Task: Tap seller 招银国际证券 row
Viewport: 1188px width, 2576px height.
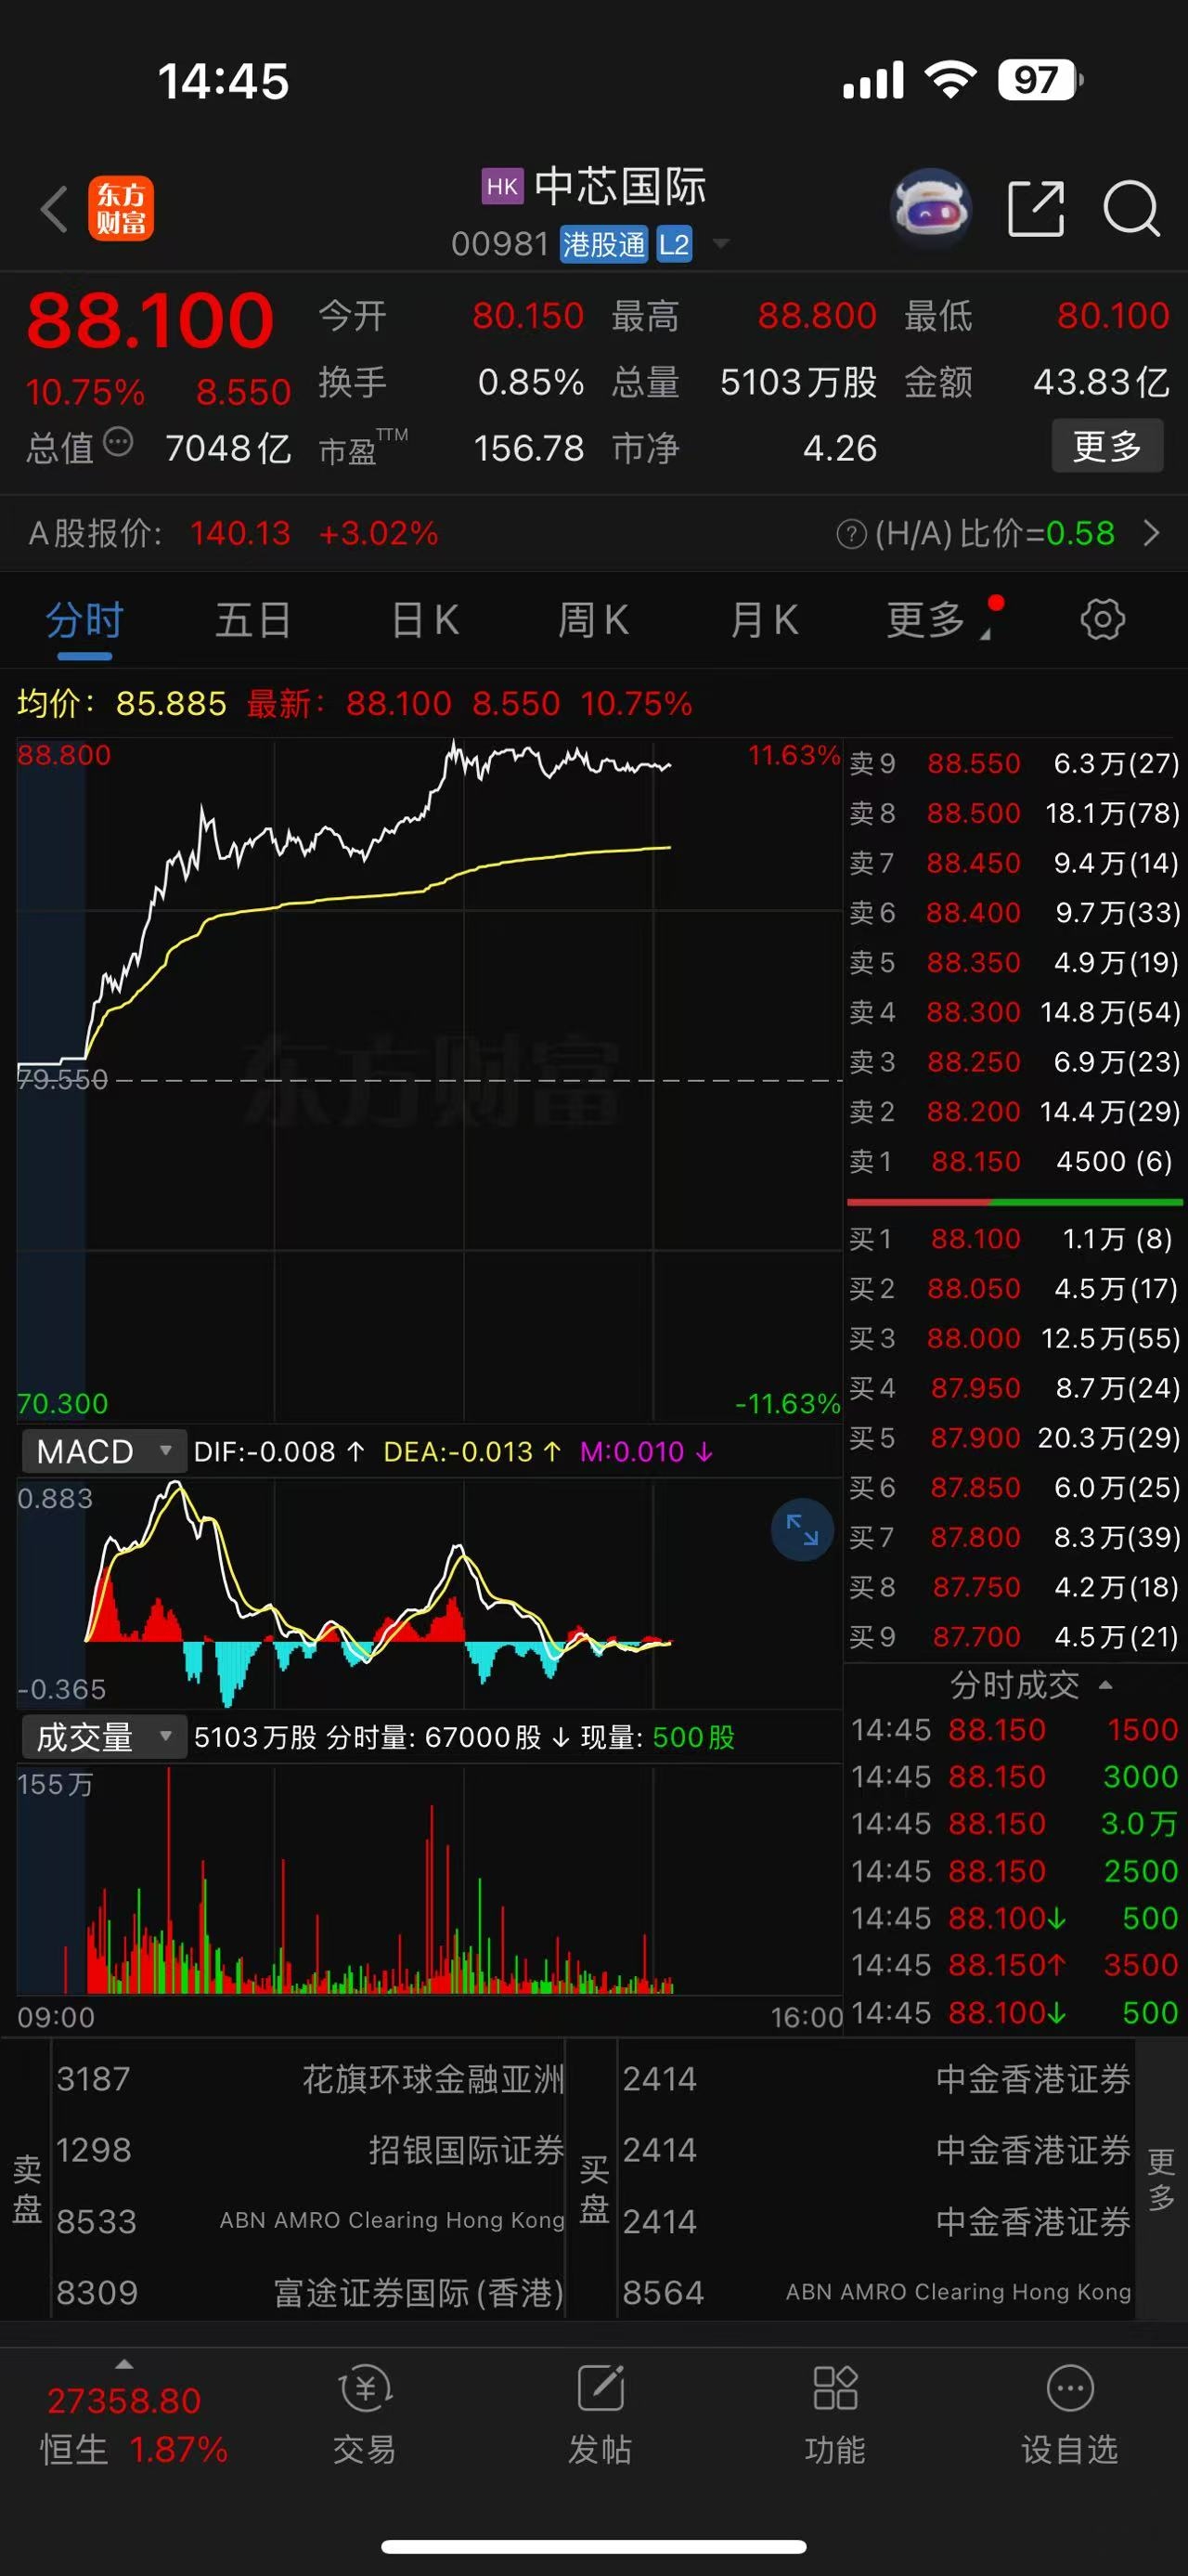Action: pos(309,2150)
